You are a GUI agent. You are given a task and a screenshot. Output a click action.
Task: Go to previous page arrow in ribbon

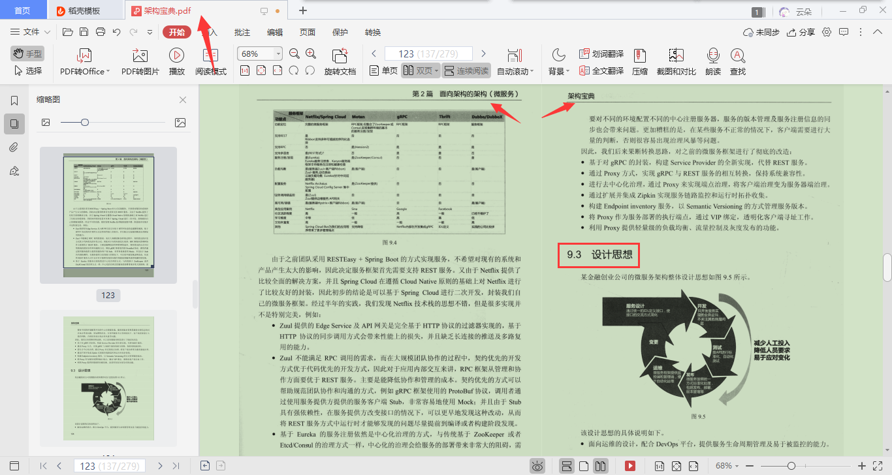pyautogui.click(x=374, y=54)
